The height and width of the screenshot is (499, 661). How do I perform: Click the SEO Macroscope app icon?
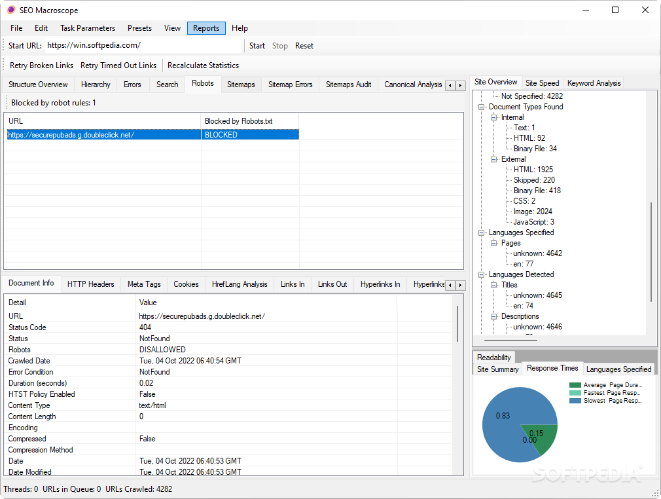coord(10,10)
